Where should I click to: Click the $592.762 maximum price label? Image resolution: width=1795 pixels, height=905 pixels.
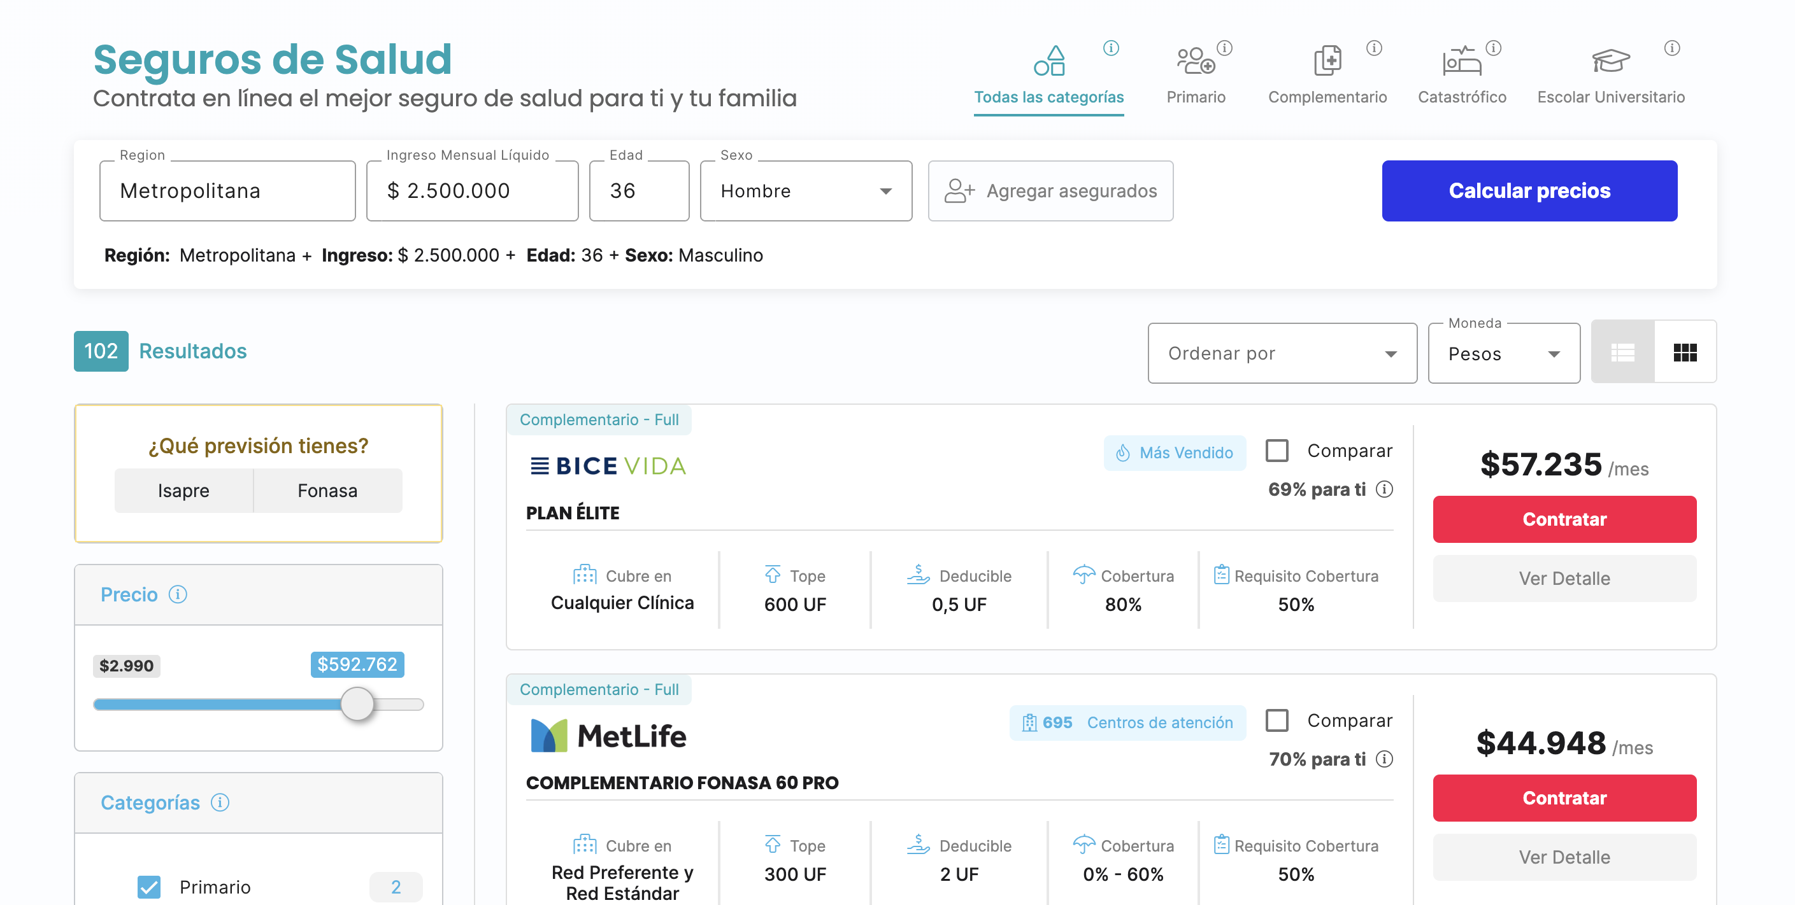(x=357, y=664)
